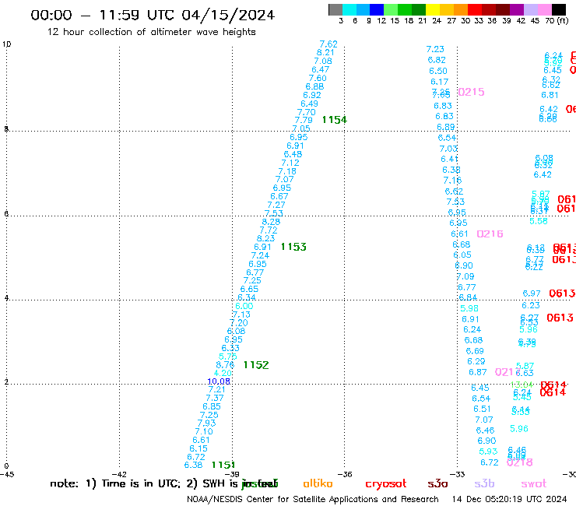Click the wave height value 6.15
This screenshot has width=576, height=506.
198,448
